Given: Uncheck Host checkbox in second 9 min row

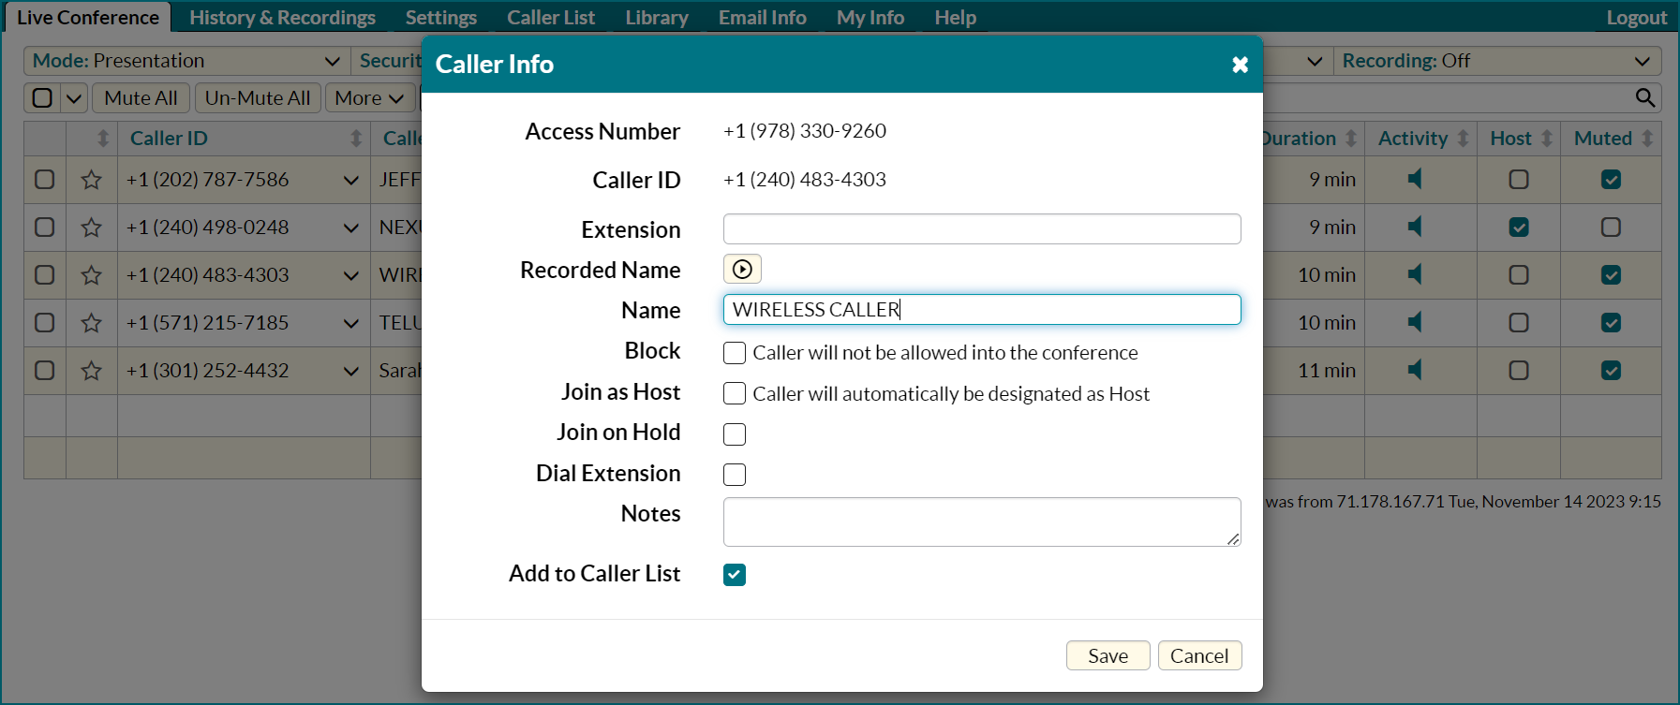Looking at the screenshot, I should point(1519,227).
